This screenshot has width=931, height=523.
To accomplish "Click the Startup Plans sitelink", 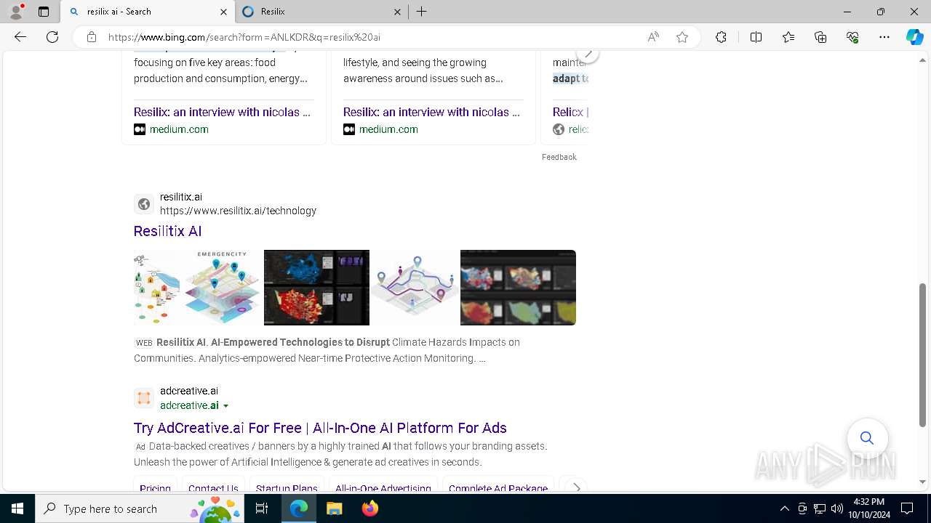I will pyautogui.click(x=287, y=486).
